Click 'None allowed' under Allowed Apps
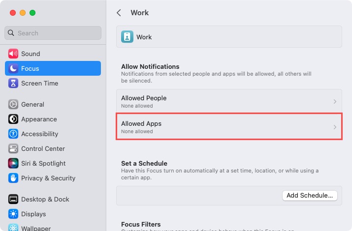 pos(137,132)
